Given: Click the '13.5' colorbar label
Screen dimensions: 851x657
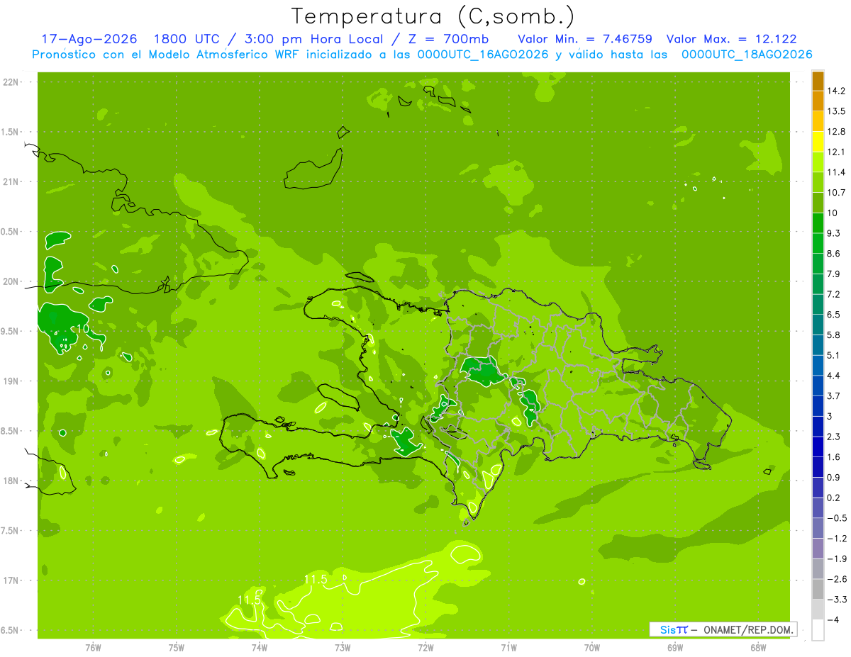Looking at the screenshot, I should pyautogui.click(x=837, y=111).
